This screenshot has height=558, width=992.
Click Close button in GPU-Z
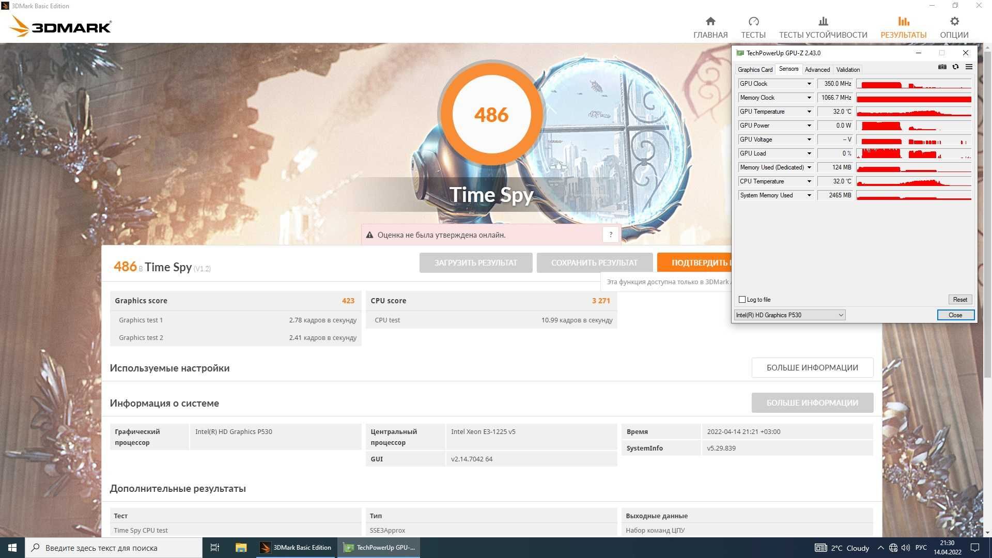pos(955,315)
